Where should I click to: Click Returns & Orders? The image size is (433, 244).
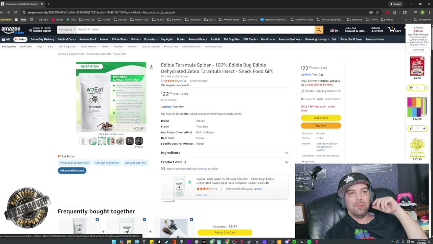(377, 30)
